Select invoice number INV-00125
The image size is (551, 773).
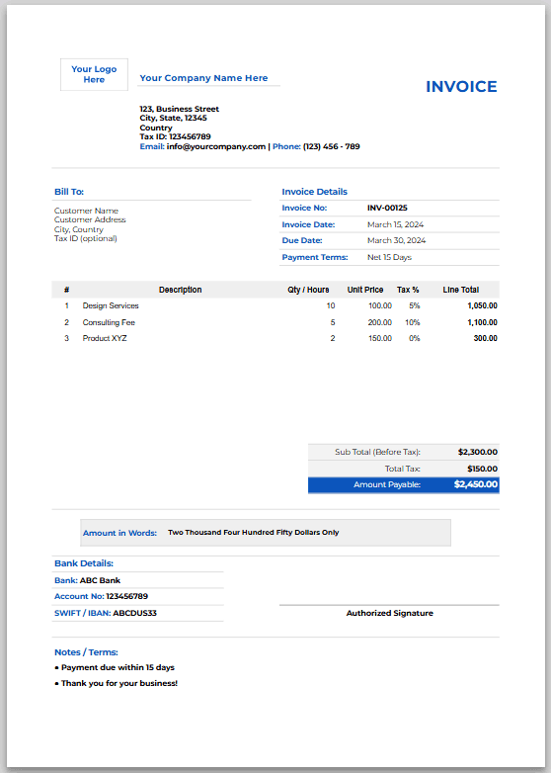coord(387,208)
